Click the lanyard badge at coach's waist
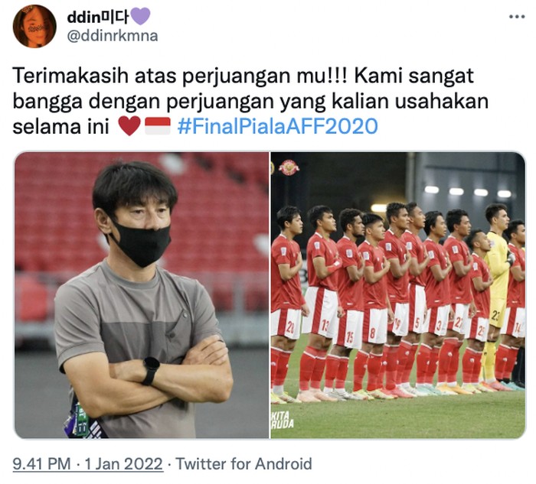Image resolution: width=536 pixels, height=484 pixels. pyautogui.click(x=83, y=420)
